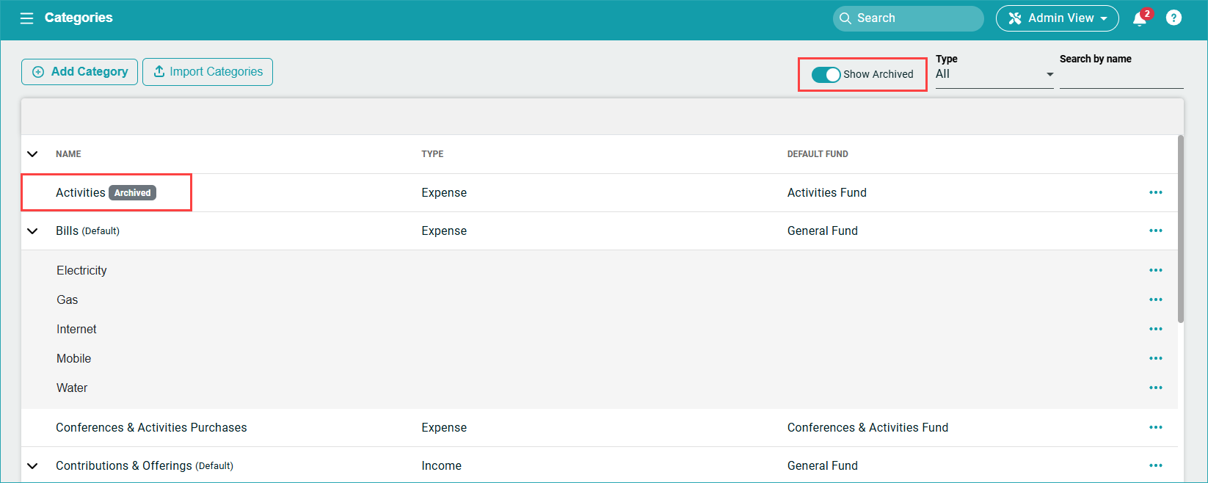Click the vertical scrollbar of the list

click(x=1180, y=229)
